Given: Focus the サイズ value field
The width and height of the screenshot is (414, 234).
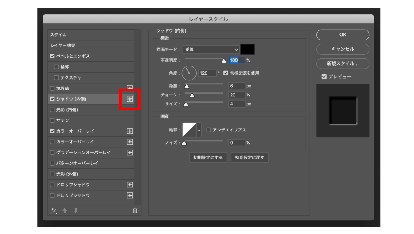Looking at the screenshot, I should coord(237,104).
